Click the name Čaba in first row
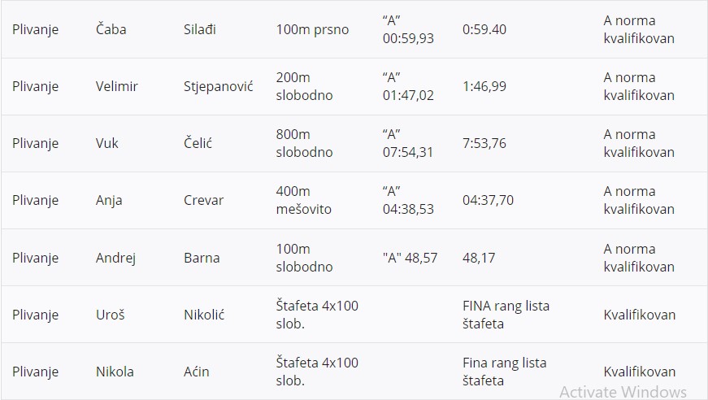The width and height of the screenshot is (708, 400). pos(111,29)
